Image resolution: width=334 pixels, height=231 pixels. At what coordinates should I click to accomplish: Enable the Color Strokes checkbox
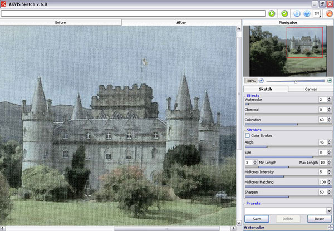click(248, 135)
